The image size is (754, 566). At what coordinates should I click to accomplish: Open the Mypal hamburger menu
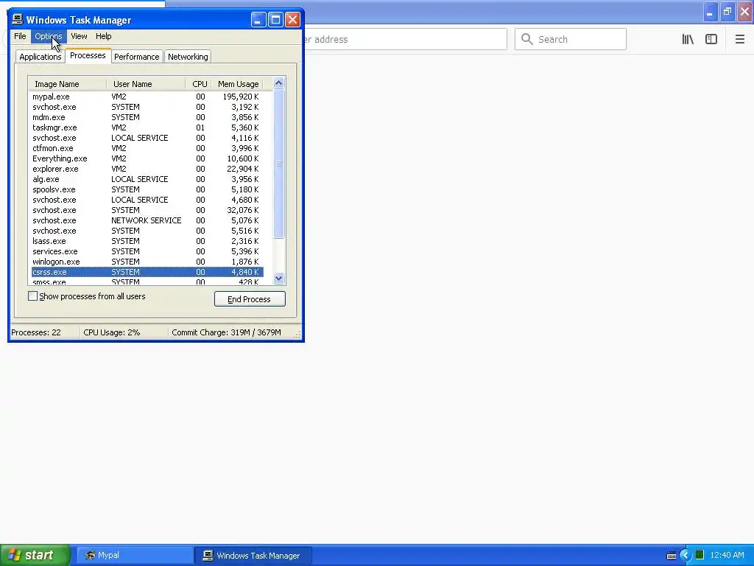point(739,40)
